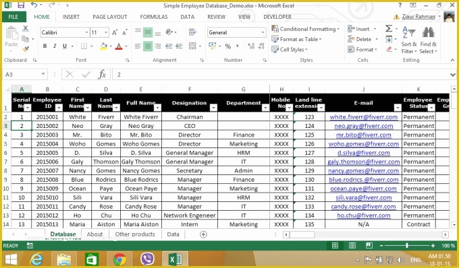The height and width of the screenshot is (268, 459).
Task: Switch to INSERT ribbon tab
Action: (71, 17)
